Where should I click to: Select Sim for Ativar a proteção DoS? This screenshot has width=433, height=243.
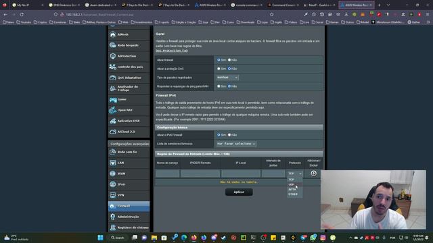pyautogui.click(x=219, y=69)
